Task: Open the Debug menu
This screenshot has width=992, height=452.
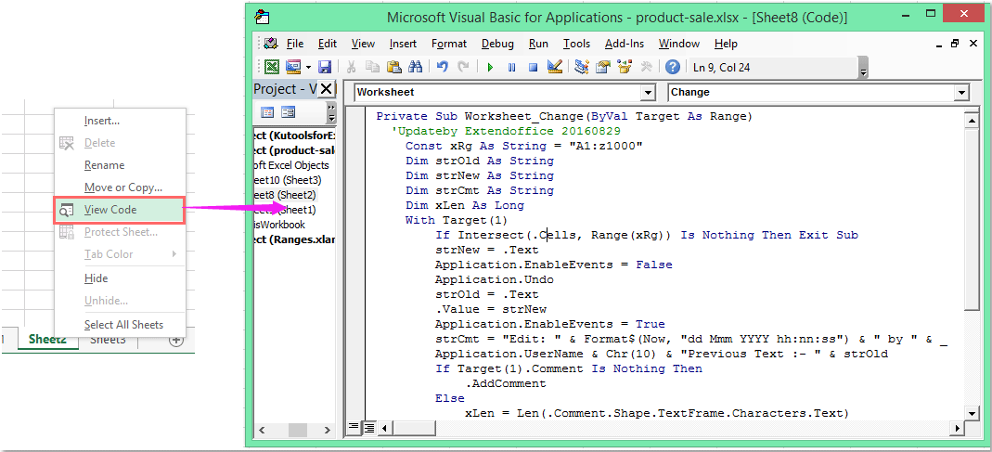Action: click(x=497, y=44)
